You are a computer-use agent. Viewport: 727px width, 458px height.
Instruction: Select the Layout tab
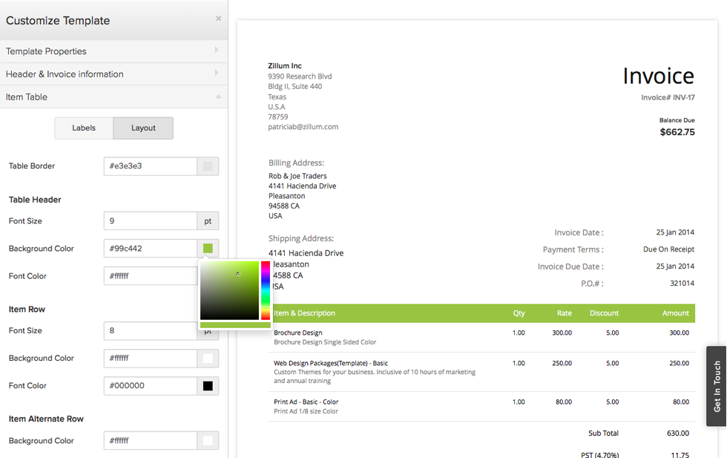[143, 128]
